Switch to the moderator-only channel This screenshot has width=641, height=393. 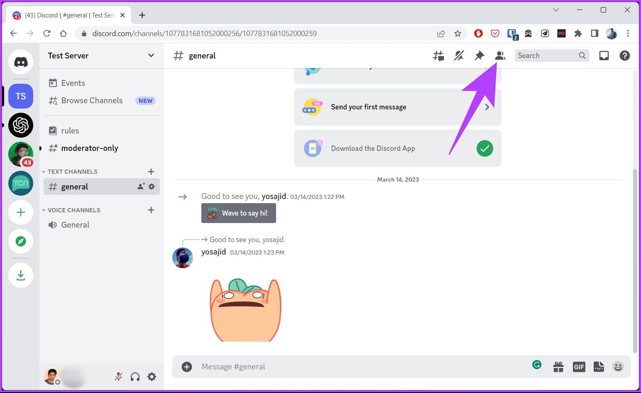(90, 148)
